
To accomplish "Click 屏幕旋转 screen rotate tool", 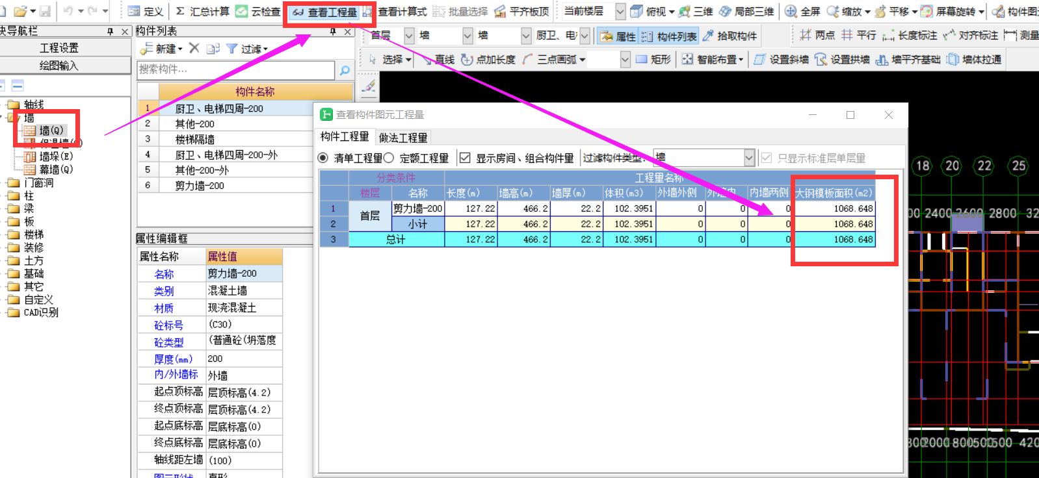I will (x=948, y=11).
